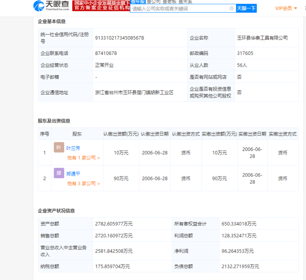The height and width of the screenshot is (280, 306).
Task: Select employee count 56人
Action: click(242, 65)
